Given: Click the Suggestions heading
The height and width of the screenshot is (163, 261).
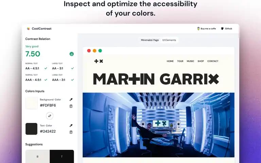Looking at the screenshot, I should coord(34,144).
